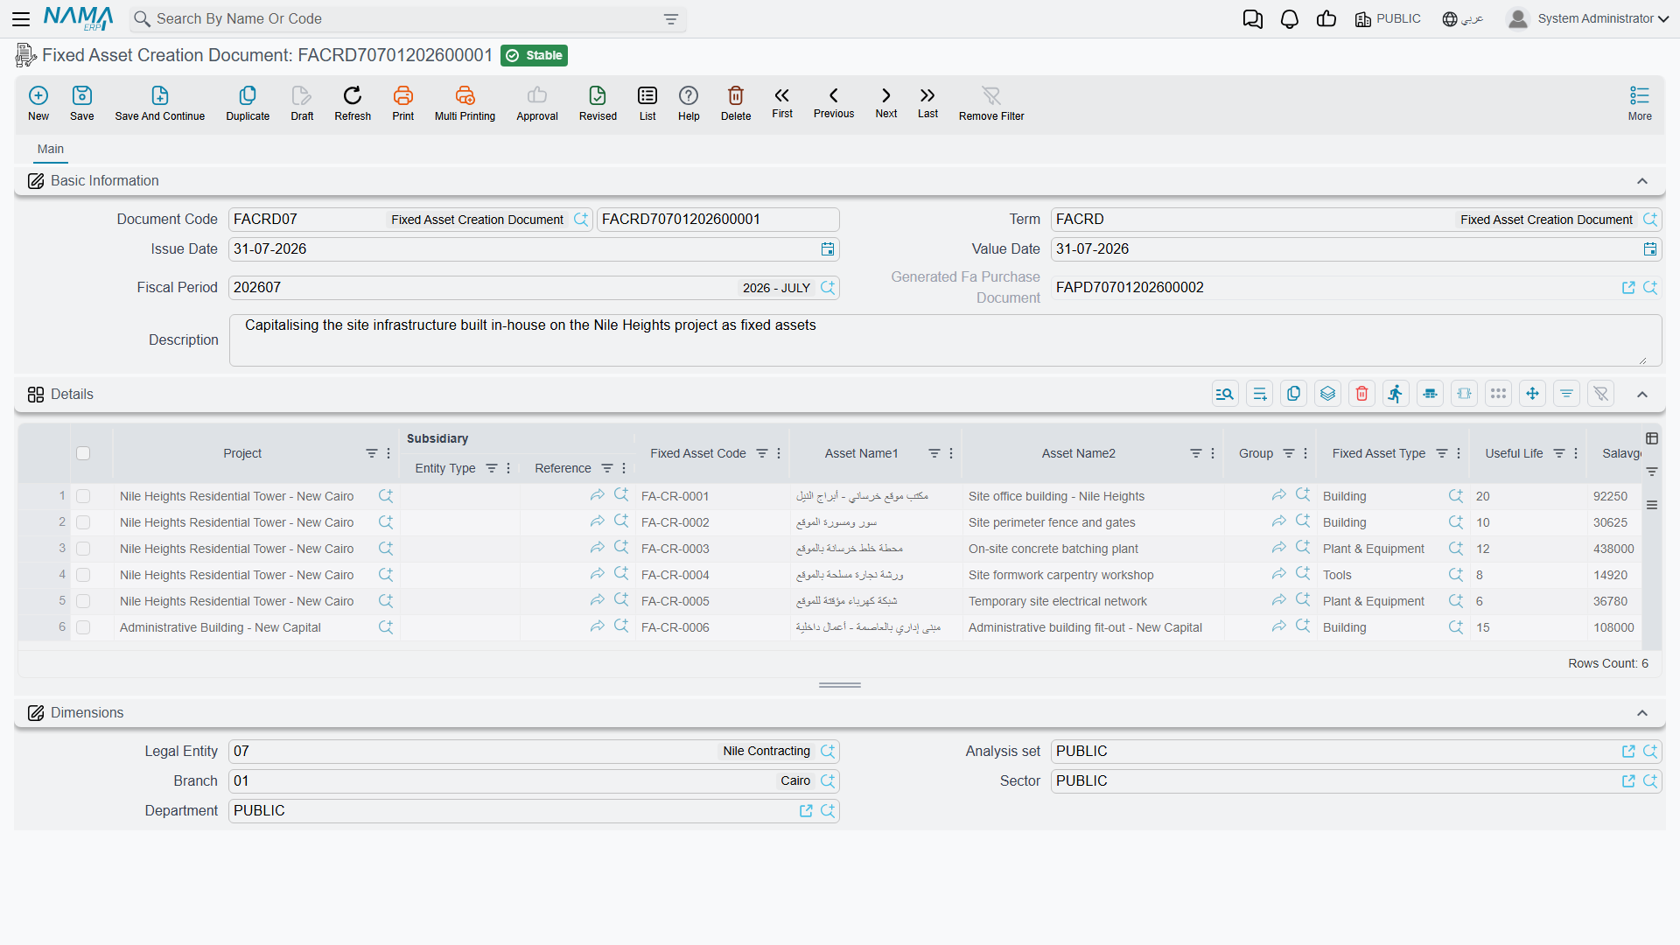Image resolution: width=1680 pixels, height=945 pixels.
Task: Collapse the Details section
Action: pyautogui.click(x=1642, y=395)
